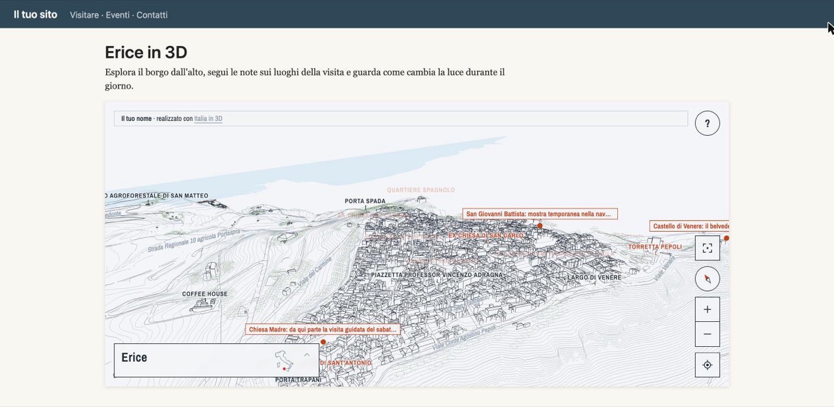Open the Castello di Venere note label
Screen dimensions: 834x407
click(689, 226)
